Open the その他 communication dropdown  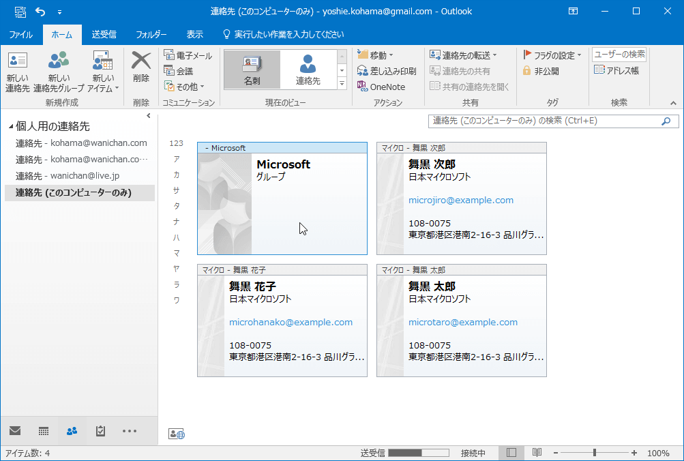click(x=184, y=87)
